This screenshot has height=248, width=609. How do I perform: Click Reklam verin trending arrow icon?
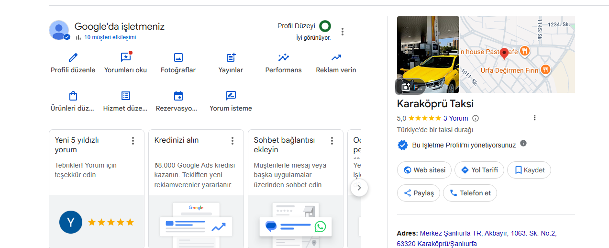click(x=336, y=57)
